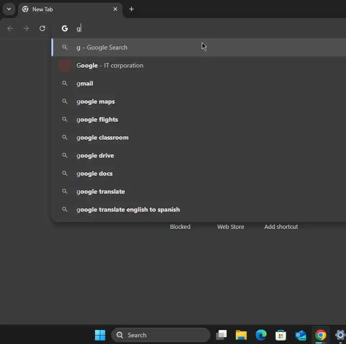Screen dimensions: 346x344
Task: Open the 'Blocked' shortcut
Action: 180,226
